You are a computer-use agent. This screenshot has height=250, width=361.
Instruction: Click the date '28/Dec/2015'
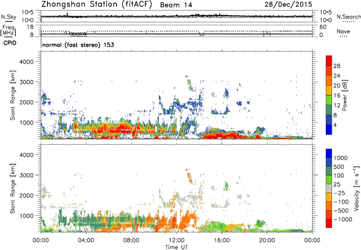point(288,4)
